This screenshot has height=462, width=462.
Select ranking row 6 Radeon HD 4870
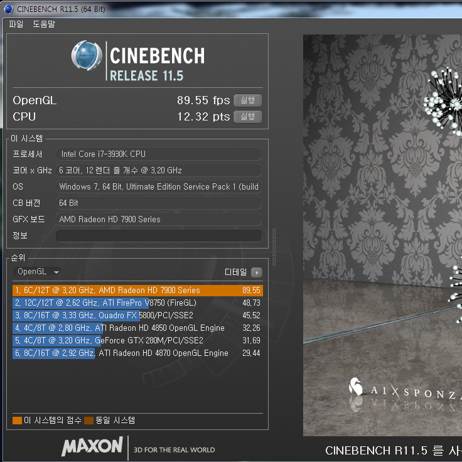click(137, 353)
